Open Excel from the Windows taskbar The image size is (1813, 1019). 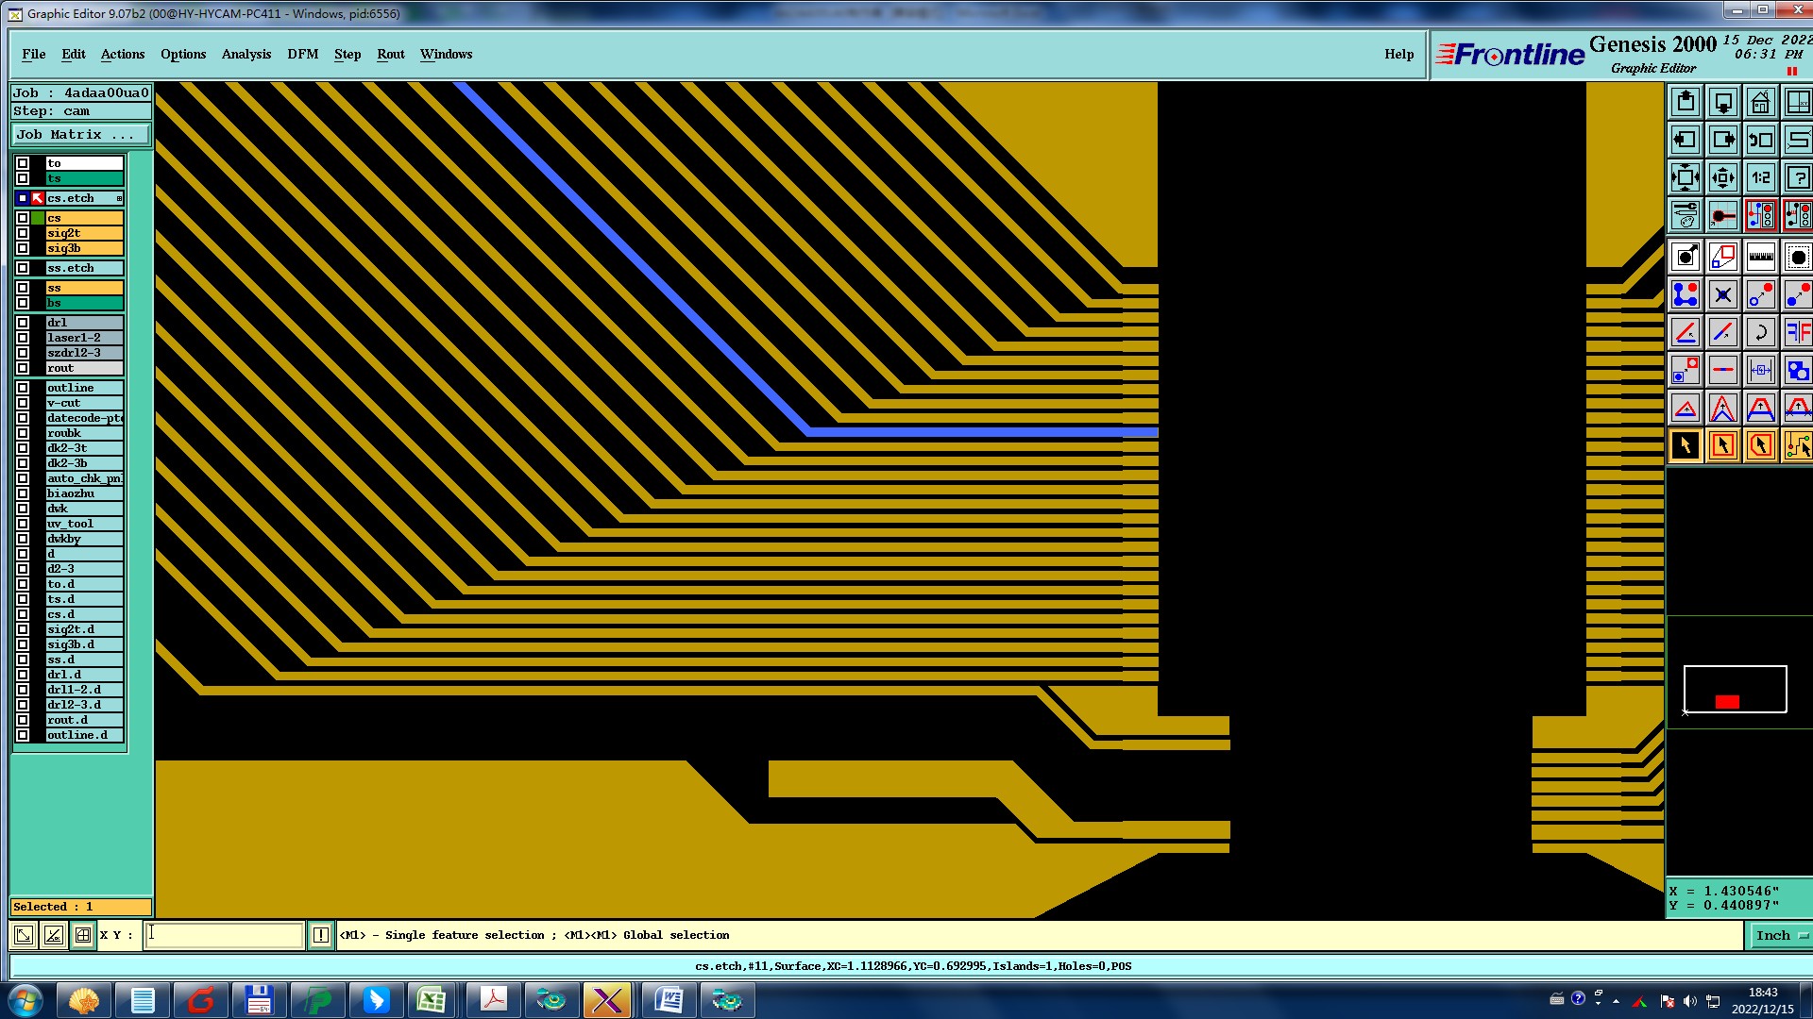coord(432,999)
